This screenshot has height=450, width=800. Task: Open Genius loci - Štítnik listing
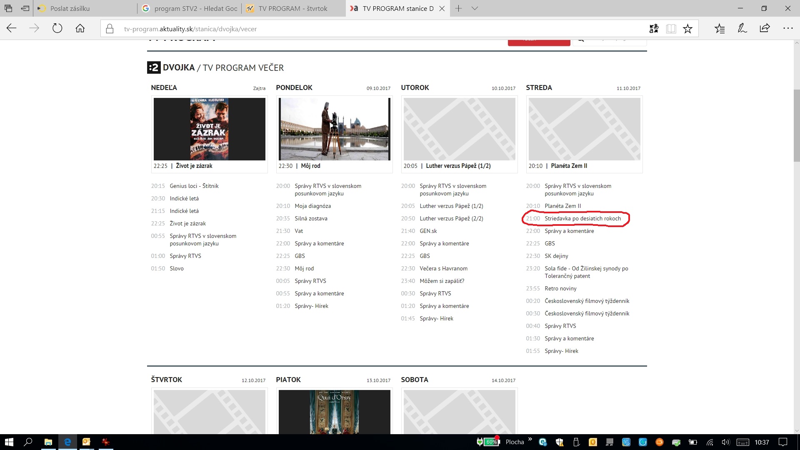[194, 186]
